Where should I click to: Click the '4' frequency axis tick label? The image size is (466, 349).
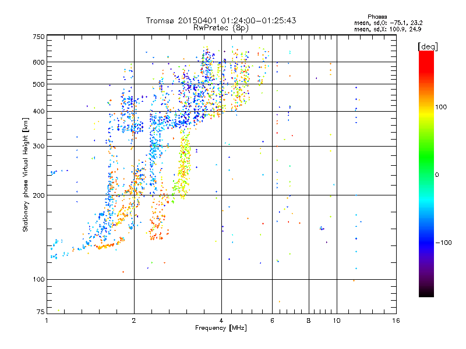tap(221, 320)
